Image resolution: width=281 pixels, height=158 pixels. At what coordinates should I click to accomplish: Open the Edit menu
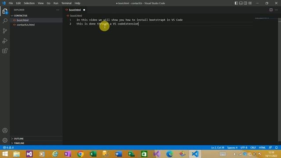point(18,3)
